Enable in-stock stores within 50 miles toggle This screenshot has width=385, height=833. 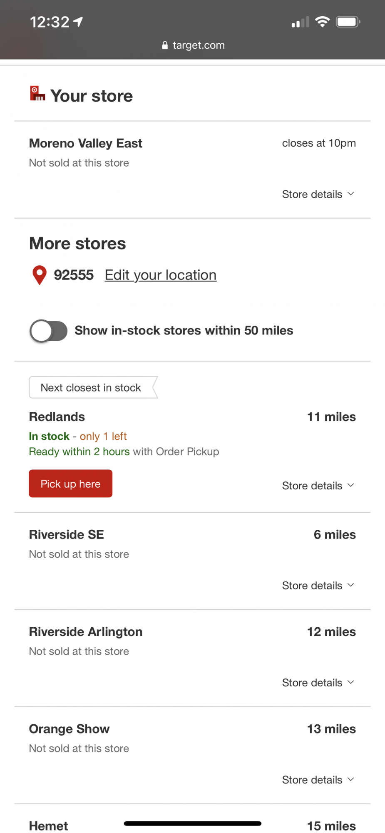49,331
